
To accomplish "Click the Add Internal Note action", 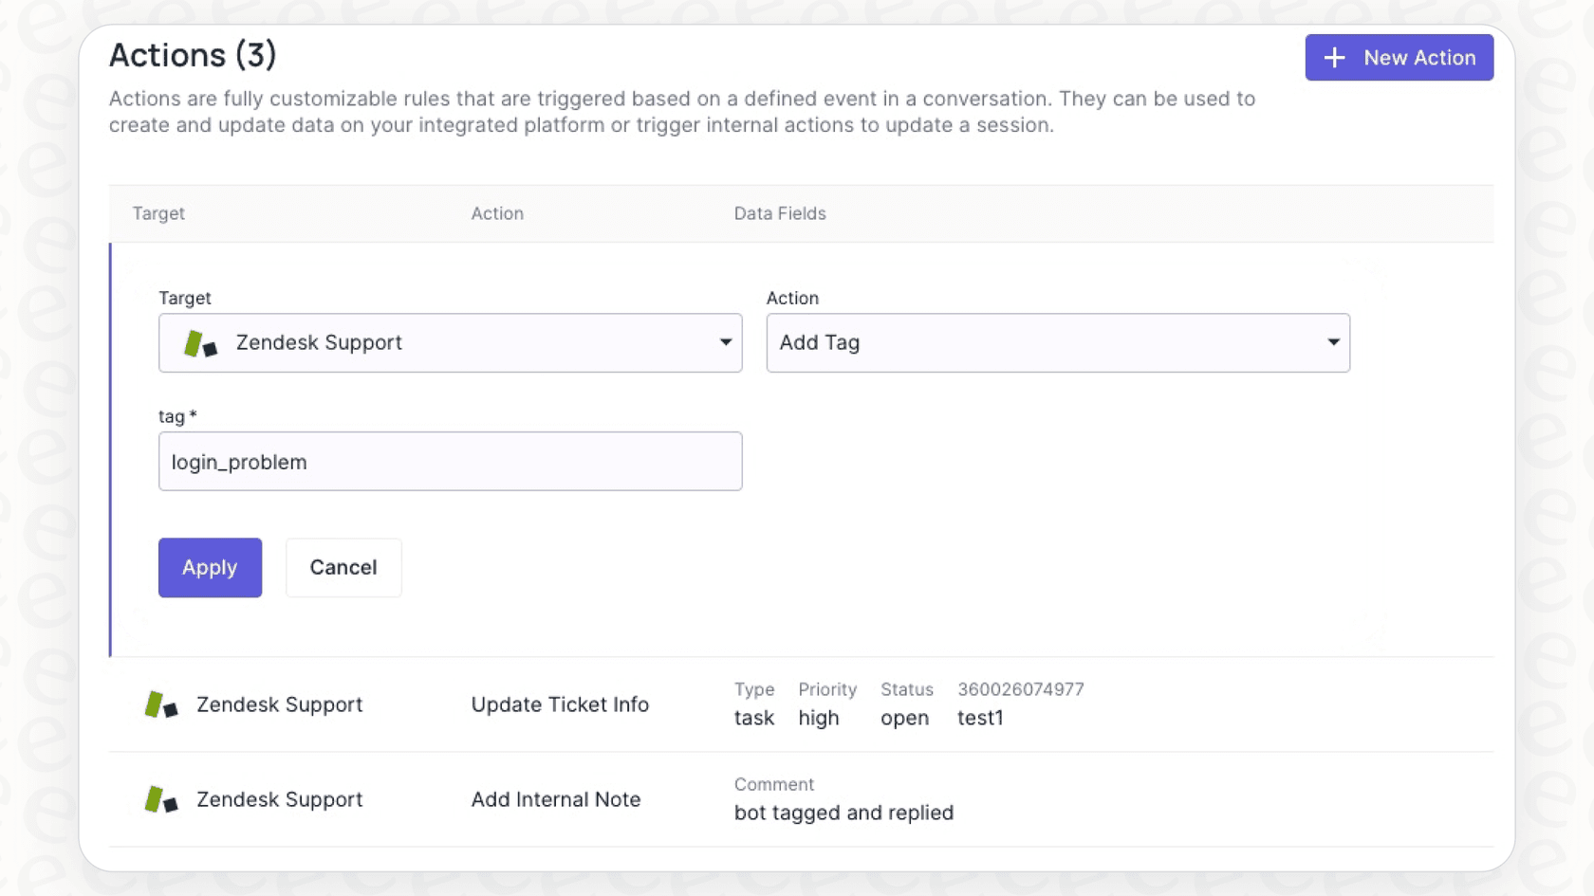I will click(x=556, y=799).
